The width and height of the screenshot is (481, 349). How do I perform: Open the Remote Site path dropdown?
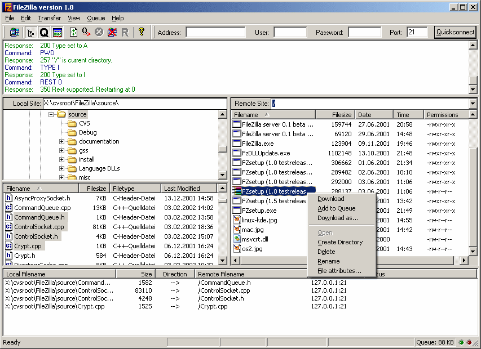point(473,104)
